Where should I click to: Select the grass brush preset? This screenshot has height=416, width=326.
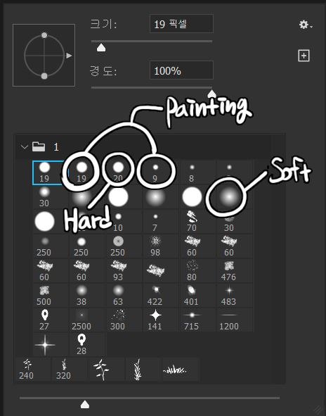[175, 370]
